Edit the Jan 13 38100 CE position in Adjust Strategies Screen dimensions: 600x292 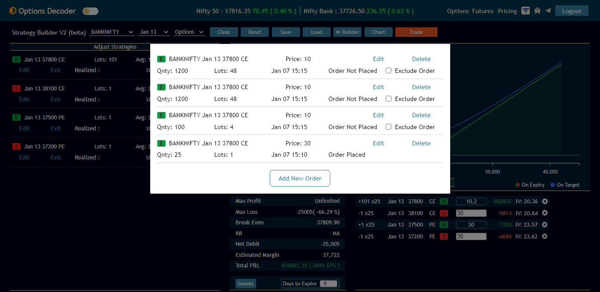click(24, 99)
